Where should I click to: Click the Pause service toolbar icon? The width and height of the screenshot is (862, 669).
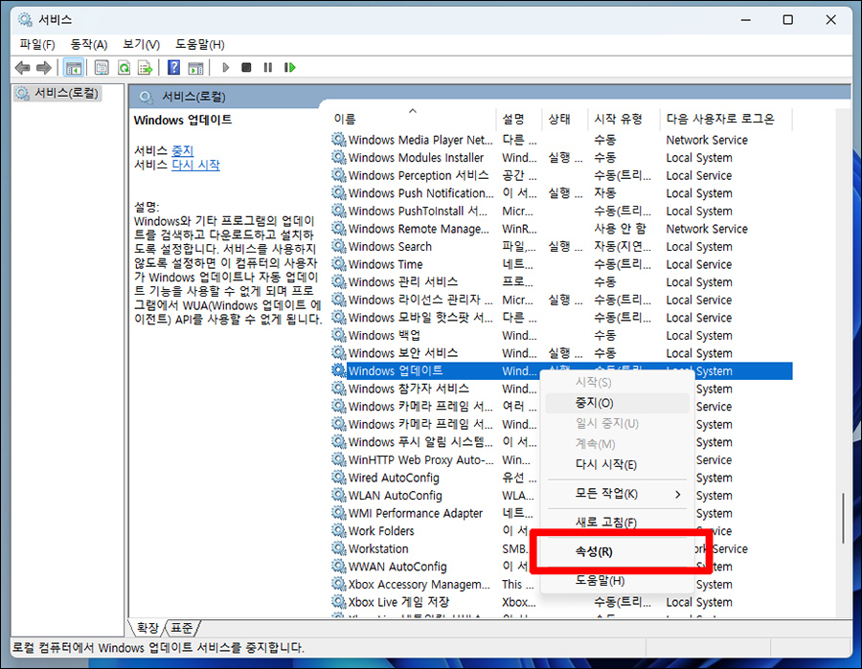[268, 68]
